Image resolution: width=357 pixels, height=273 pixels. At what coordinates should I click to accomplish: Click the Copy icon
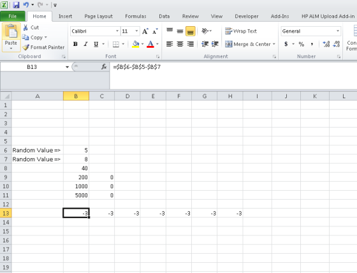25,38
